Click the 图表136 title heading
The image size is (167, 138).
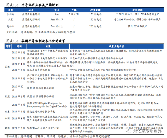tap(36, 41)
